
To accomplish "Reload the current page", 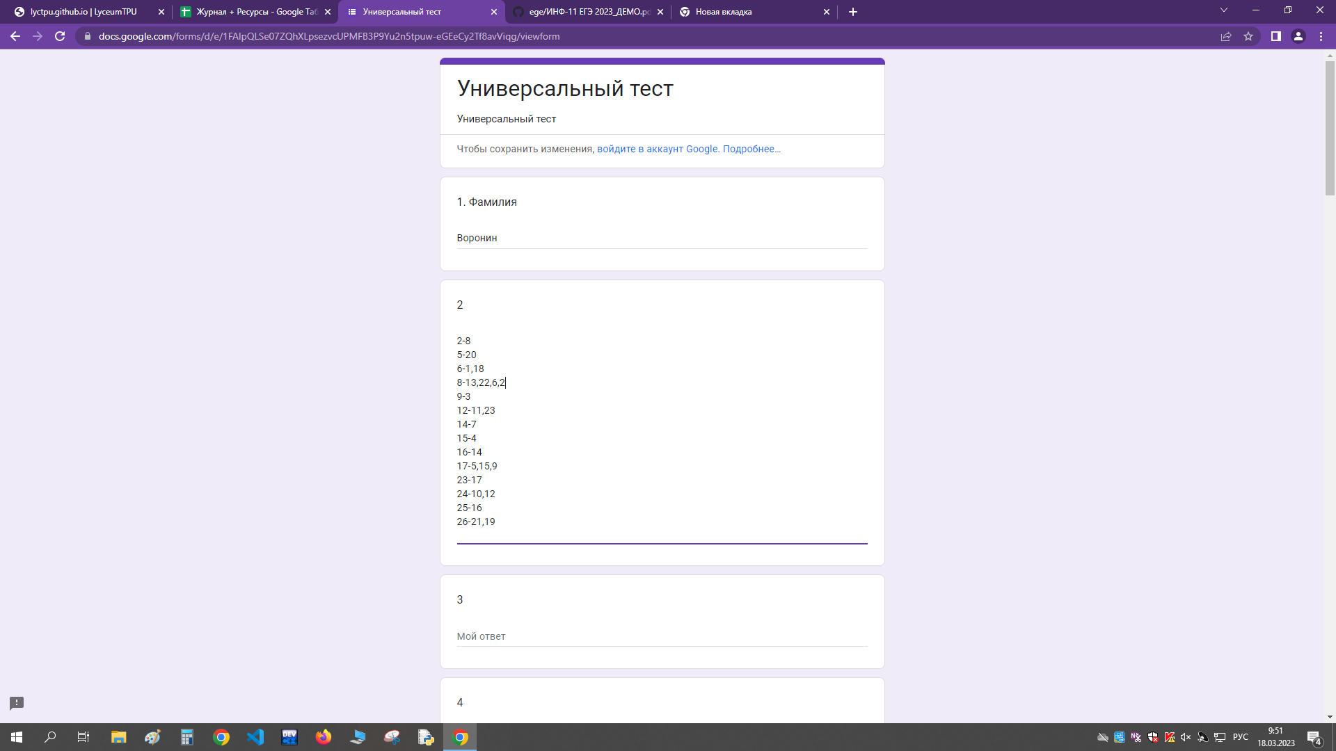I will pos(60,36).
